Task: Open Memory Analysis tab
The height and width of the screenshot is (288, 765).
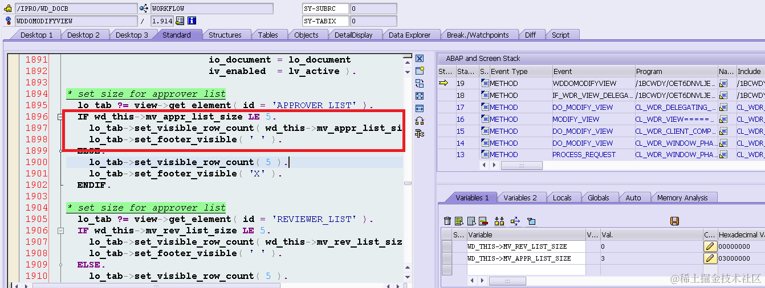Action: click(682, 198)
